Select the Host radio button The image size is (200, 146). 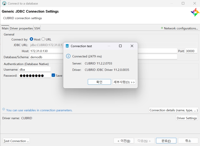(31, 39)
